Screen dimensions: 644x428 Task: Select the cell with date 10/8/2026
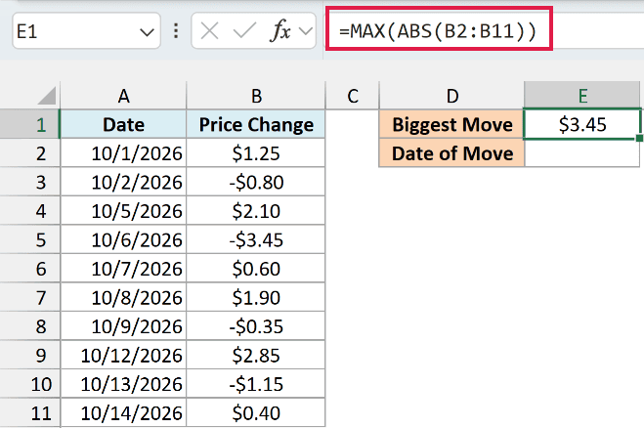pyautogui.click(x=123, y=297)
